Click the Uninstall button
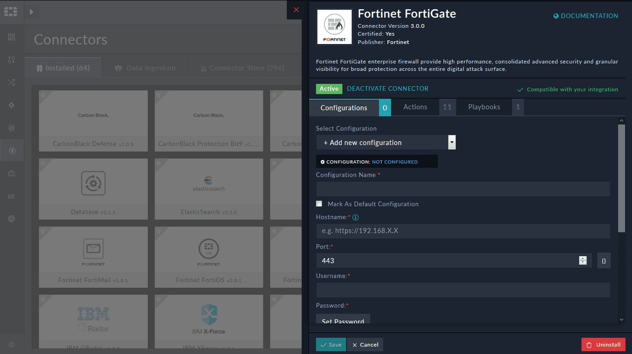 coord(603,345)
